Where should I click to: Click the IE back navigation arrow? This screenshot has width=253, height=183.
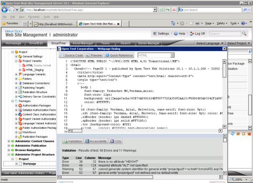point(4,10)
